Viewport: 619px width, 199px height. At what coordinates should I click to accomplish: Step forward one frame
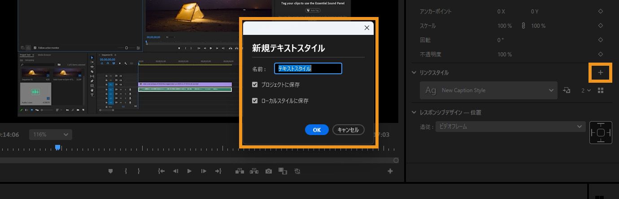click(204, 171)
